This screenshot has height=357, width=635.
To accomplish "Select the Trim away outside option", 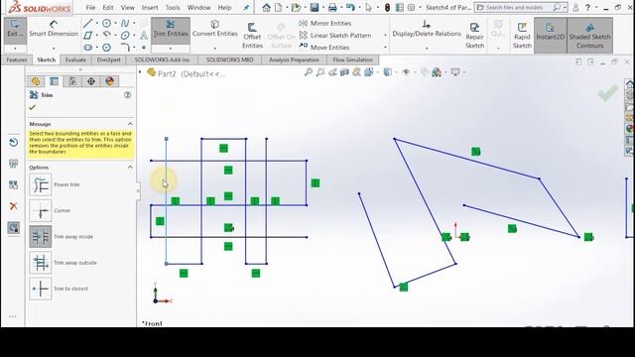I will point(41,263).
